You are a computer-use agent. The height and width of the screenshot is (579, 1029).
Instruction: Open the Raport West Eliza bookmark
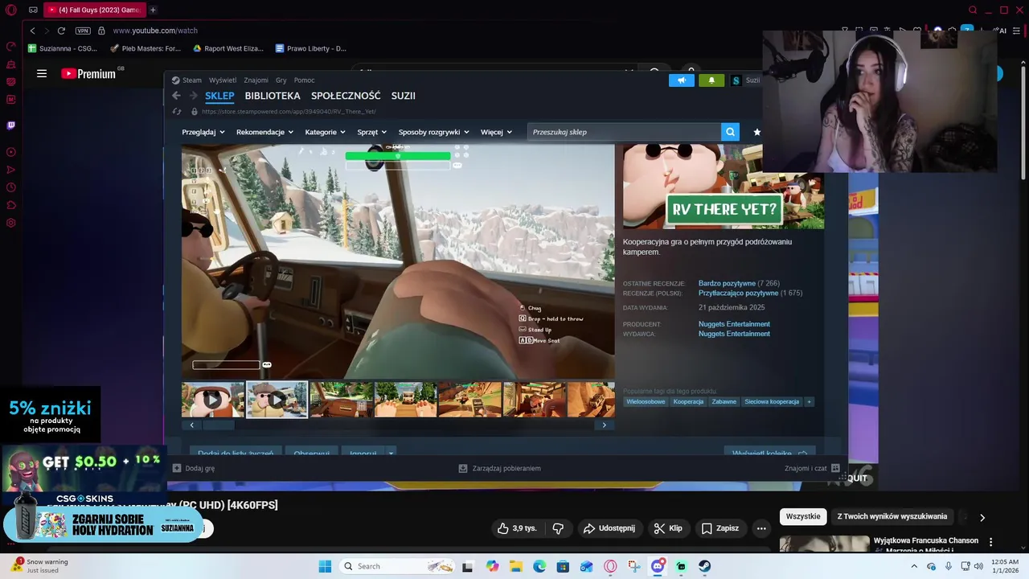pos(228,48)
